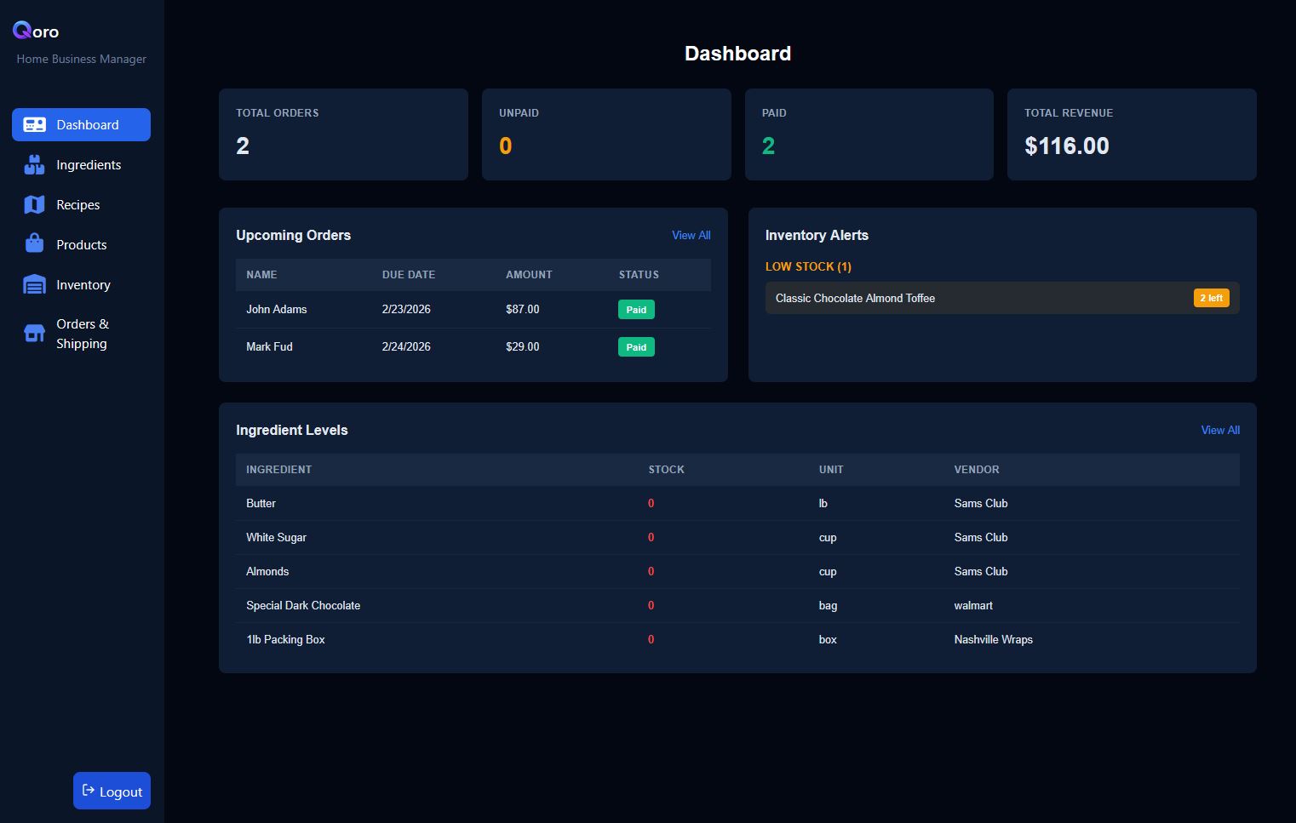The width and height of the screenshot is (1296, 823).
Task: Click the Unpaid orders count card
Action: [x=605, y=134]
